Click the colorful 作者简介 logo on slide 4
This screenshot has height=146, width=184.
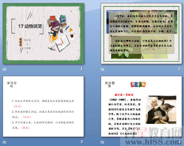138,85
